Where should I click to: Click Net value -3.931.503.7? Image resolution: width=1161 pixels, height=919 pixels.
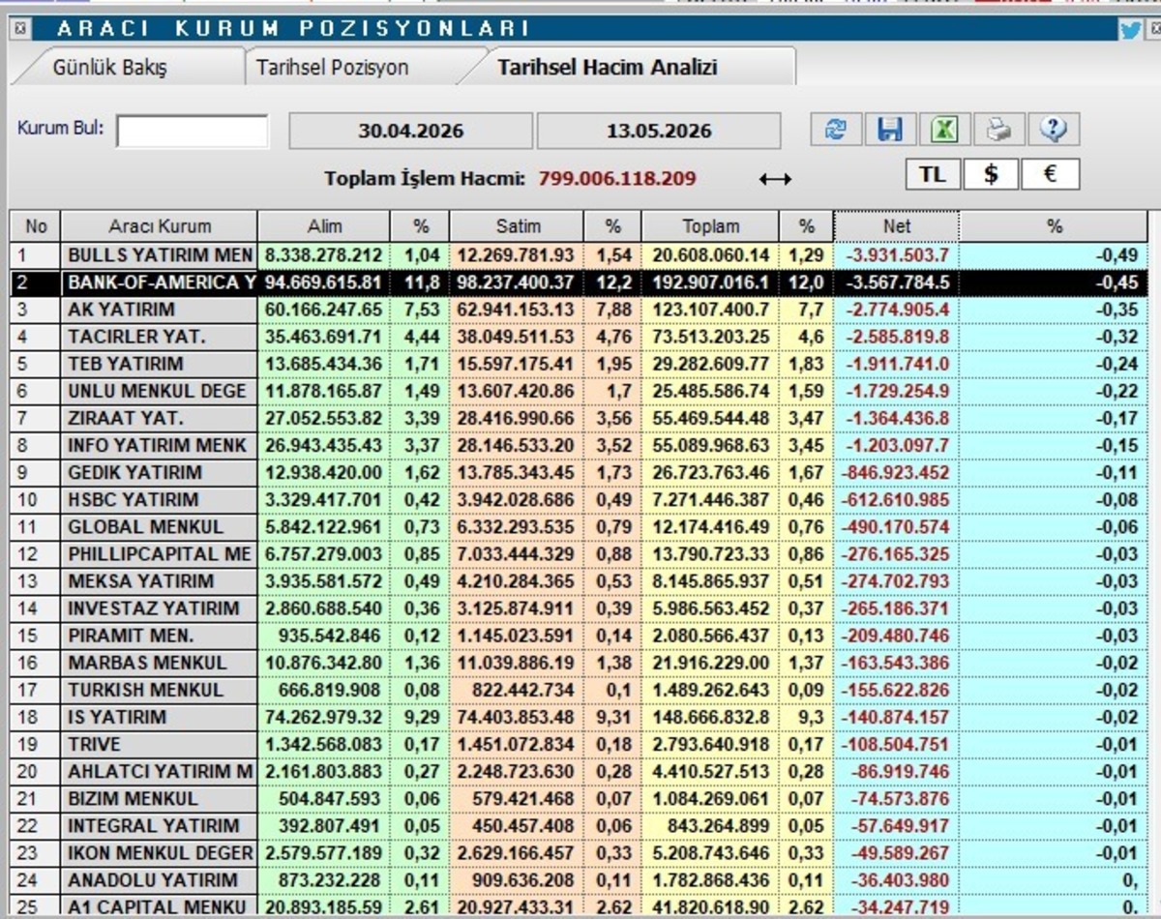coord(897,255)
